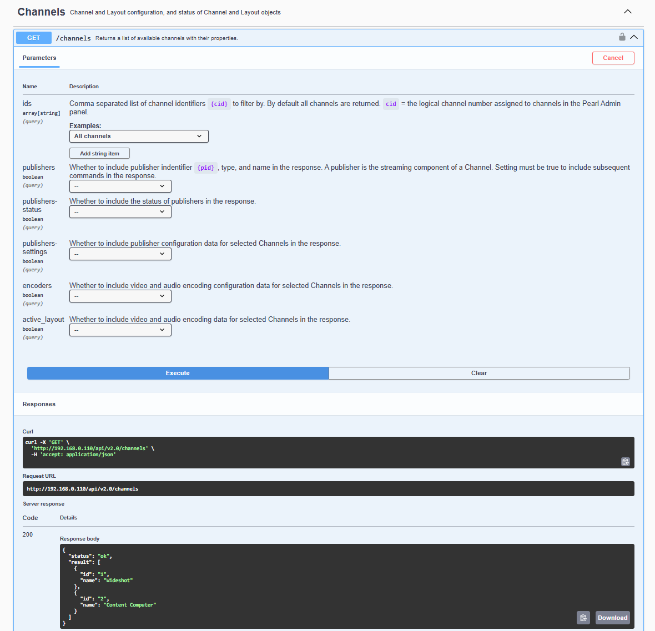This screenshot has width=655, height=631.
Task: Click the padlock authorization icon
Action: [621, 36]
